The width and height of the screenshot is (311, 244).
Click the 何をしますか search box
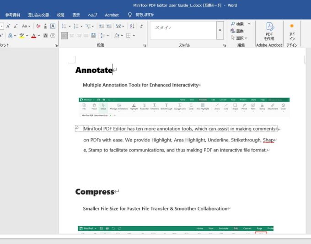(145, 15)
